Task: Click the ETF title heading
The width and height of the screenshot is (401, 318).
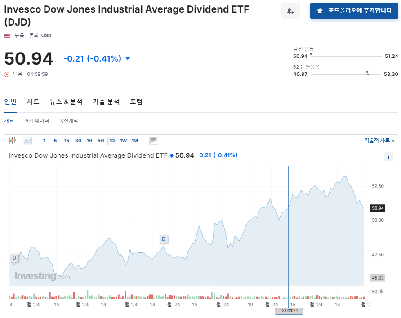Action: coord(127,16)
